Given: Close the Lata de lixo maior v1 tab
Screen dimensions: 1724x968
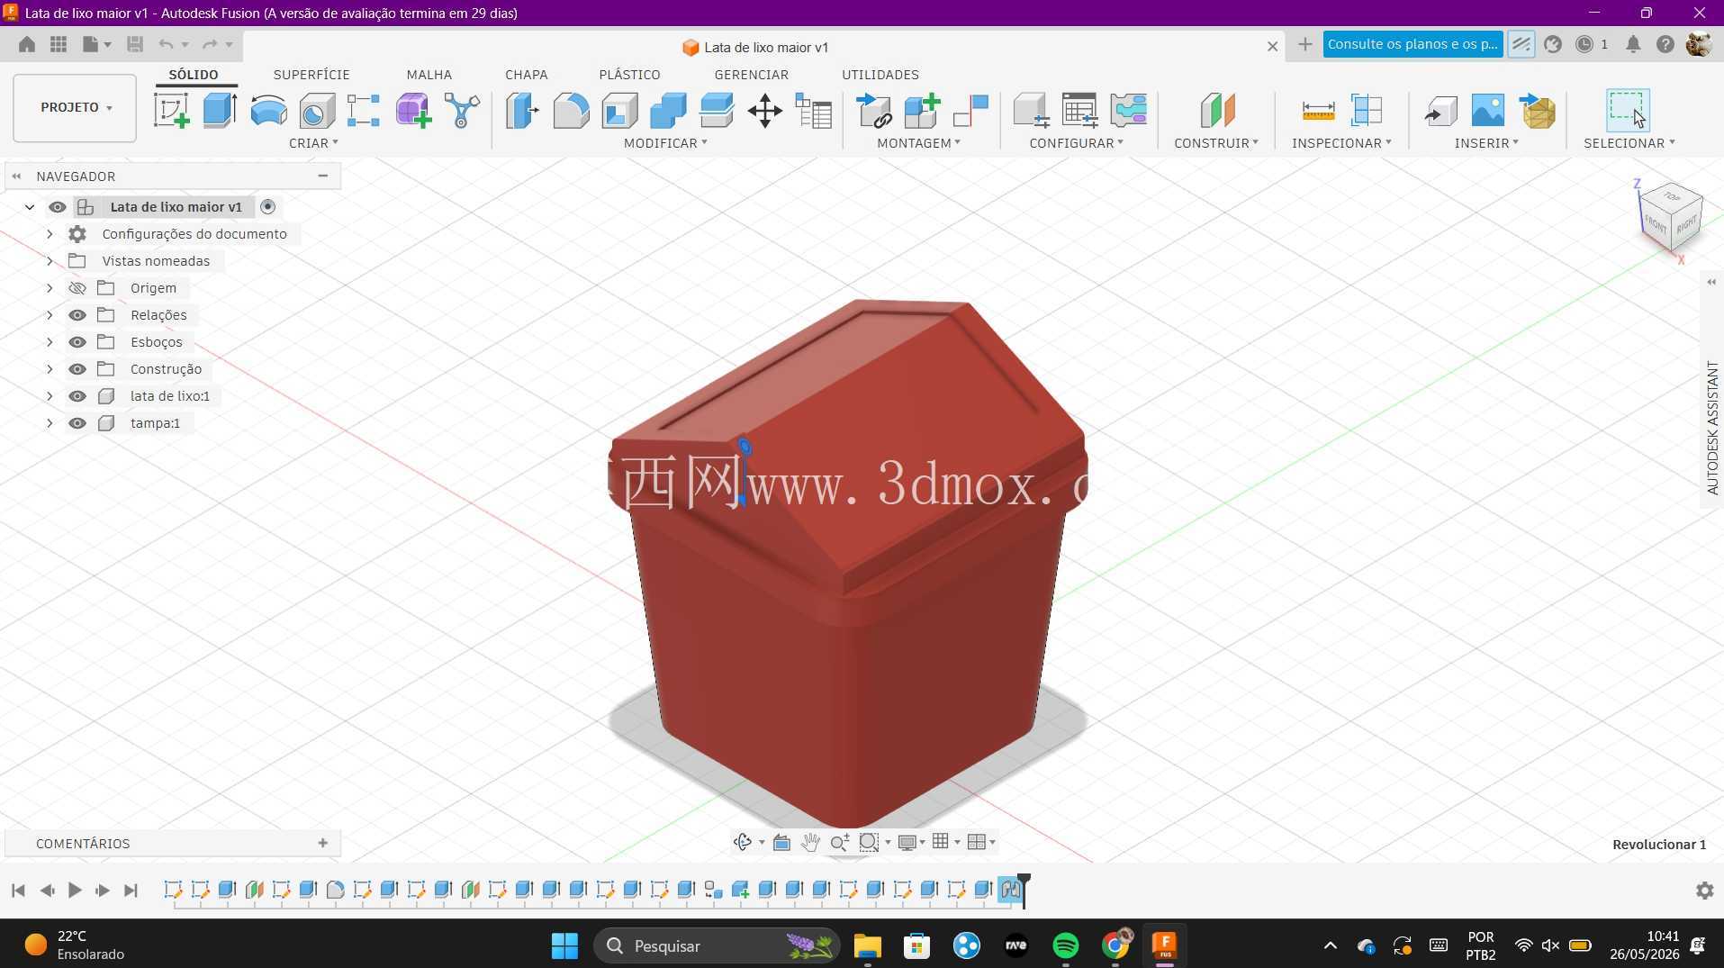Looking at the screenshot, I should point(1272,47).
